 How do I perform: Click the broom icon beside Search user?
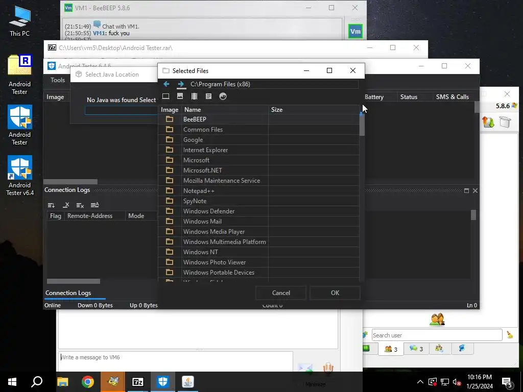[510, 335]
